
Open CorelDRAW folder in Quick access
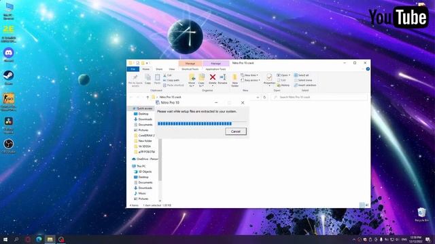(x=144, y=136)
